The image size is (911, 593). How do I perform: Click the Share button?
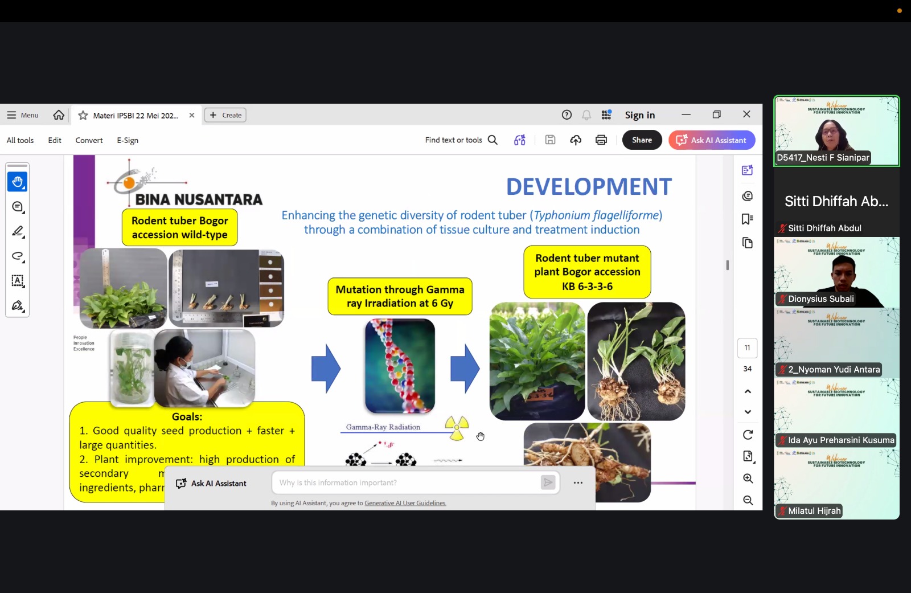point(642,140)
